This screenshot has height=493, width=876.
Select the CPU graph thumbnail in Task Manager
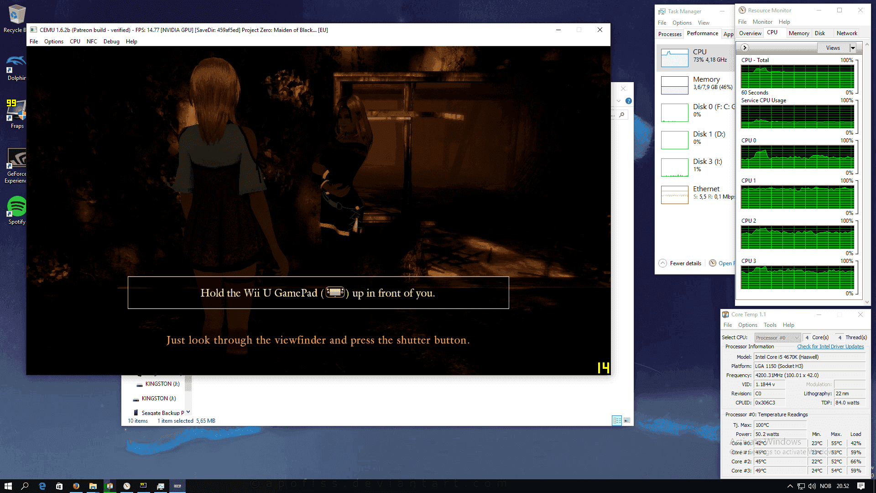(674, 58)
